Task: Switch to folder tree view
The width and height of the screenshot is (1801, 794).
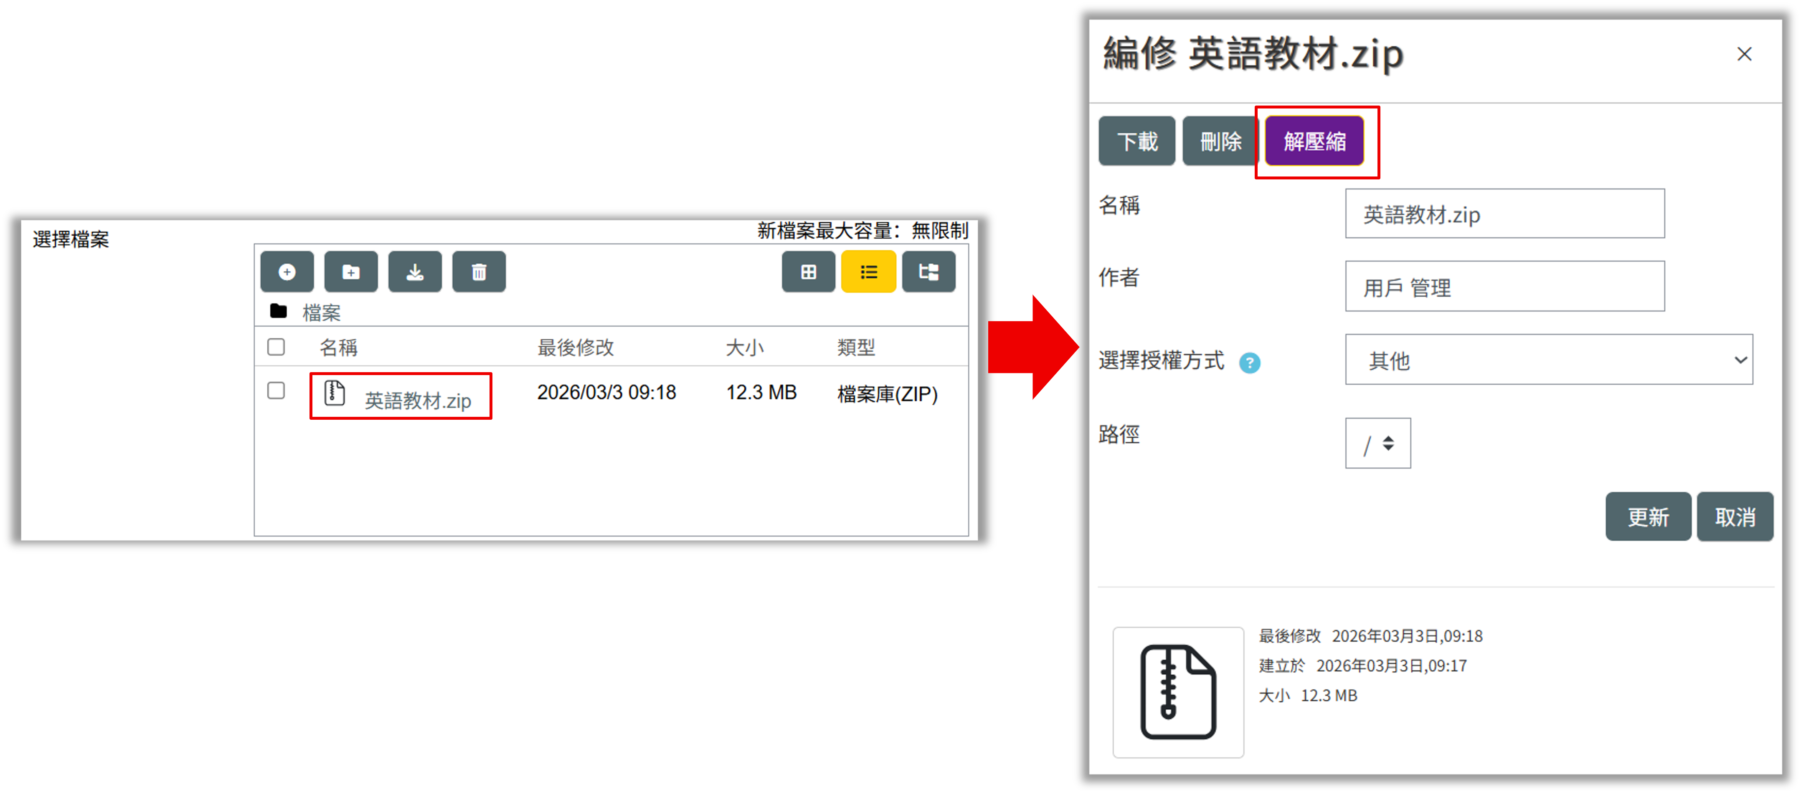Action: (x=928, y=272)
